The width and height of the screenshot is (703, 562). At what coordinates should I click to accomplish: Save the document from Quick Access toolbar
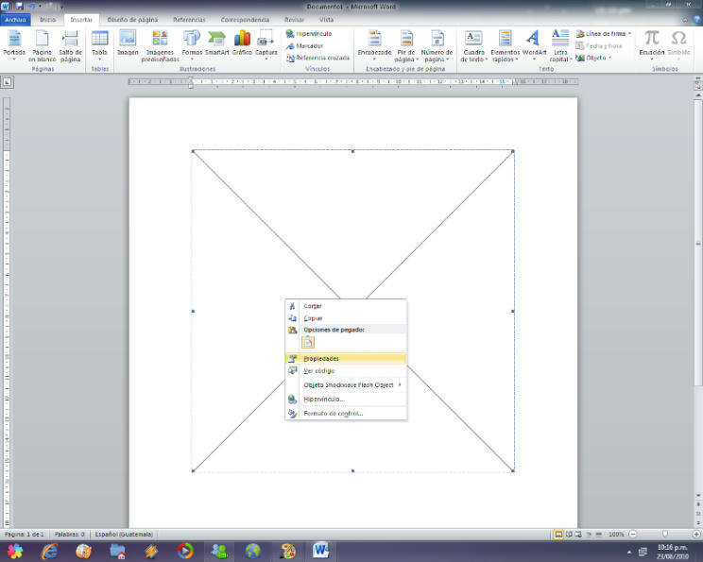click(x=19, y=7)
